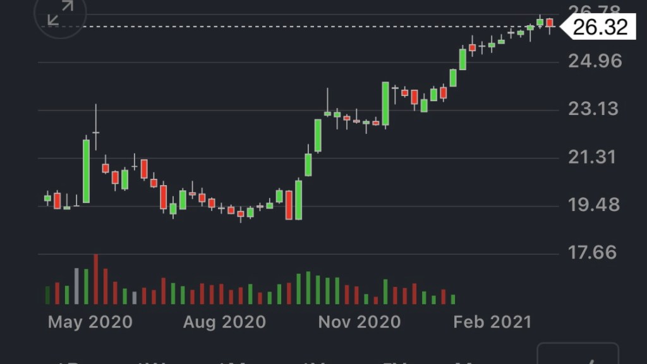Click the tallest red volume bar

coord(96,279)
